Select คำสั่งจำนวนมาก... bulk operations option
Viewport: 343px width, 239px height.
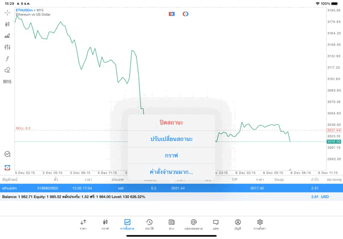point(171,172)
